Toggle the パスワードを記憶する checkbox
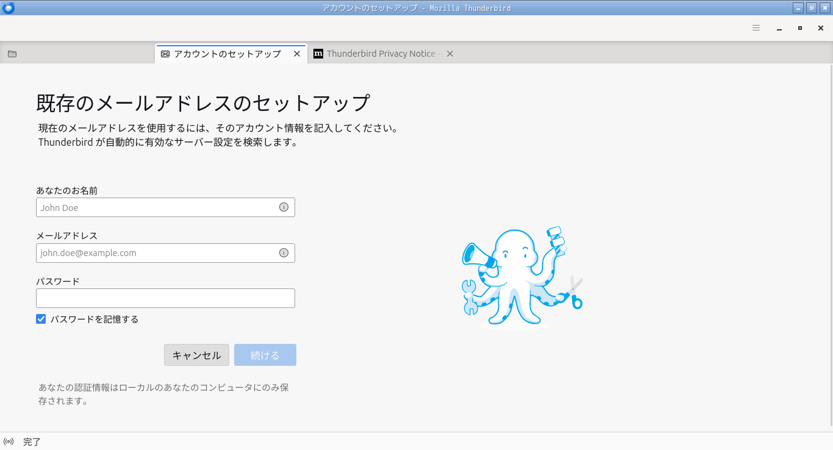Screen dimensions: 833x450 (x=41, y=319)
